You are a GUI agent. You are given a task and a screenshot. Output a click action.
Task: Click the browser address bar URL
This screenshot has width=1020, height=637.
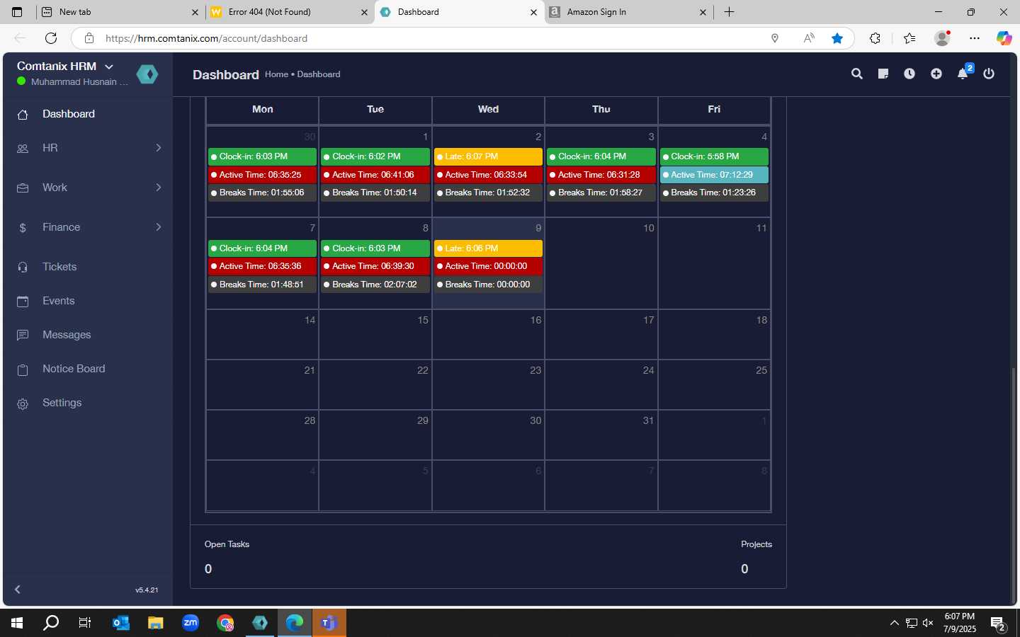tap(206, 38)
